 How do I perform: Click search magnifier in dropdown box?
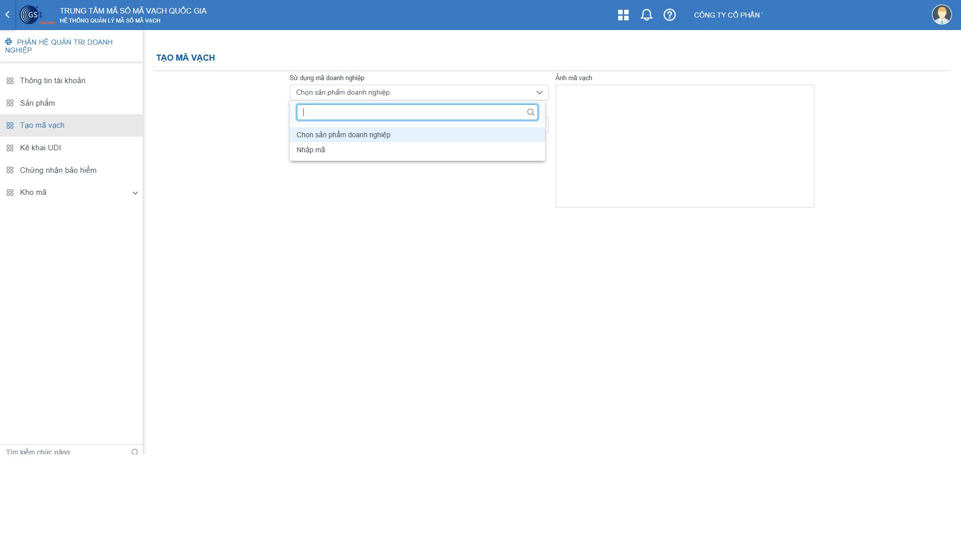click(x=531, y=112)
